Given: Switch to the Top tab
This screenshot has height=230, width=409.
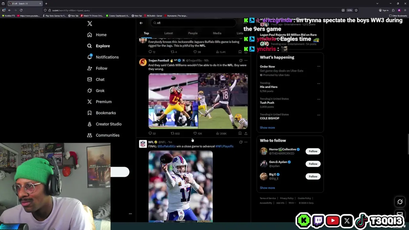Looking at the screenshot, I should [x=146, y=33].
